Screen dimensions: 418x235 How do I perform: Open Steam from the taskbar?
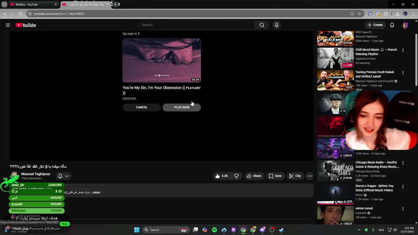pyautogui.click(x=281, y=230)
